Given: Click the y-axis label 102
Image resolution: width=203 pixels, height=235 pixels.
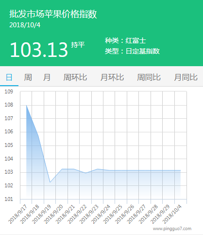Looking at the screenshot, I should (9, 185).
